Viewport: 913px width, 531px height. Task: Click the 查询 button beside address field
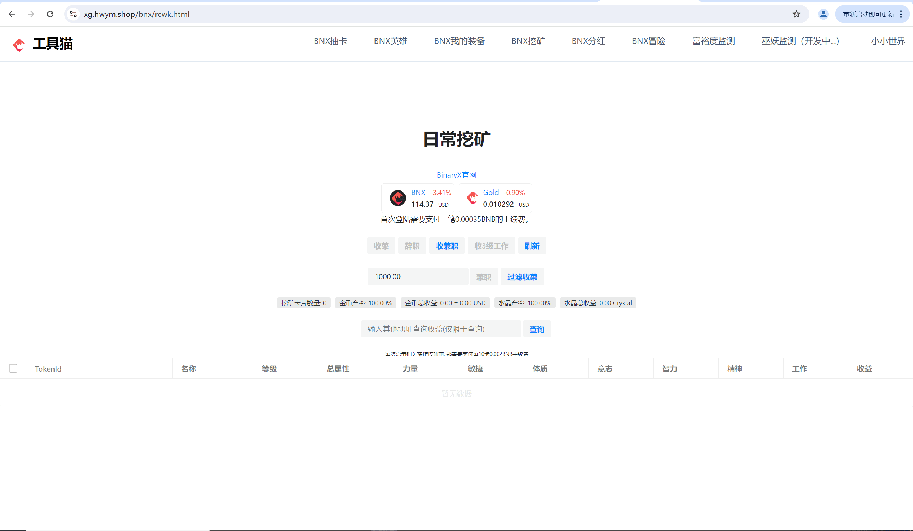(537, 329)
